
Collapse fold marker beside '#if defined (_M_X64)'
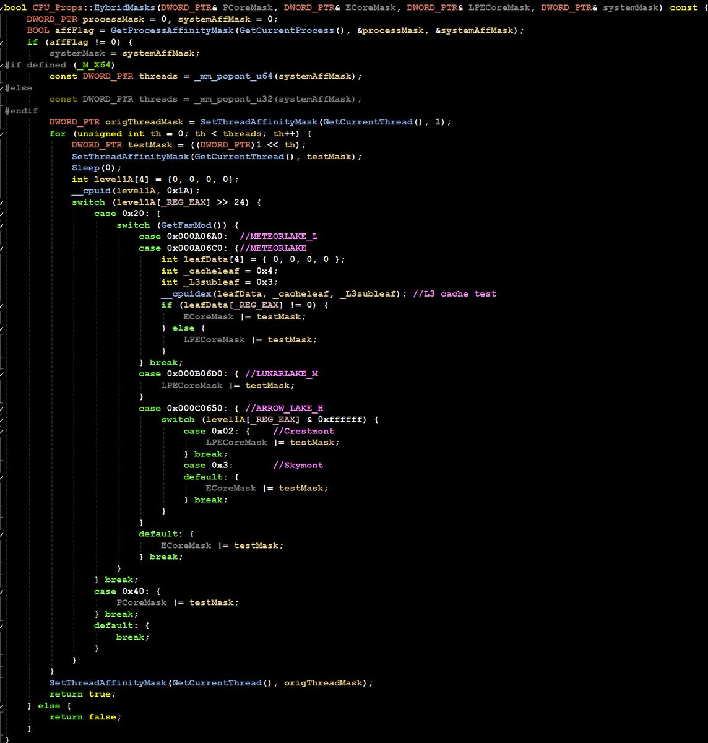2,65
